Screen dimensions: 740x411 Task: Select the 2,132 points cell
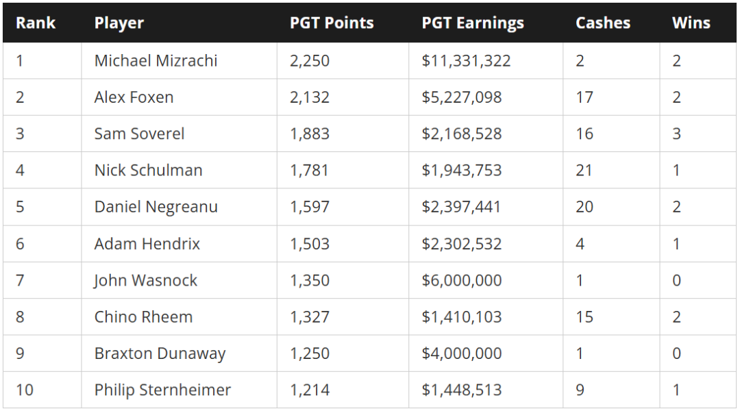[x=310, y=97]
